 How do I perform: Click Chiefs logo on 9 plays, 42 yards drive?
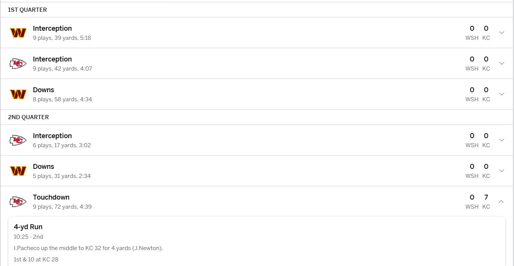[x=18, y=64]
